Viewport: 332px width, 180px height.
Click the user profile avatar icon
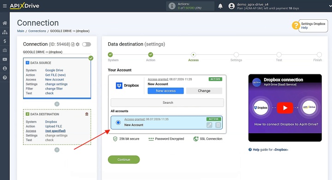(x=231, y=6)
